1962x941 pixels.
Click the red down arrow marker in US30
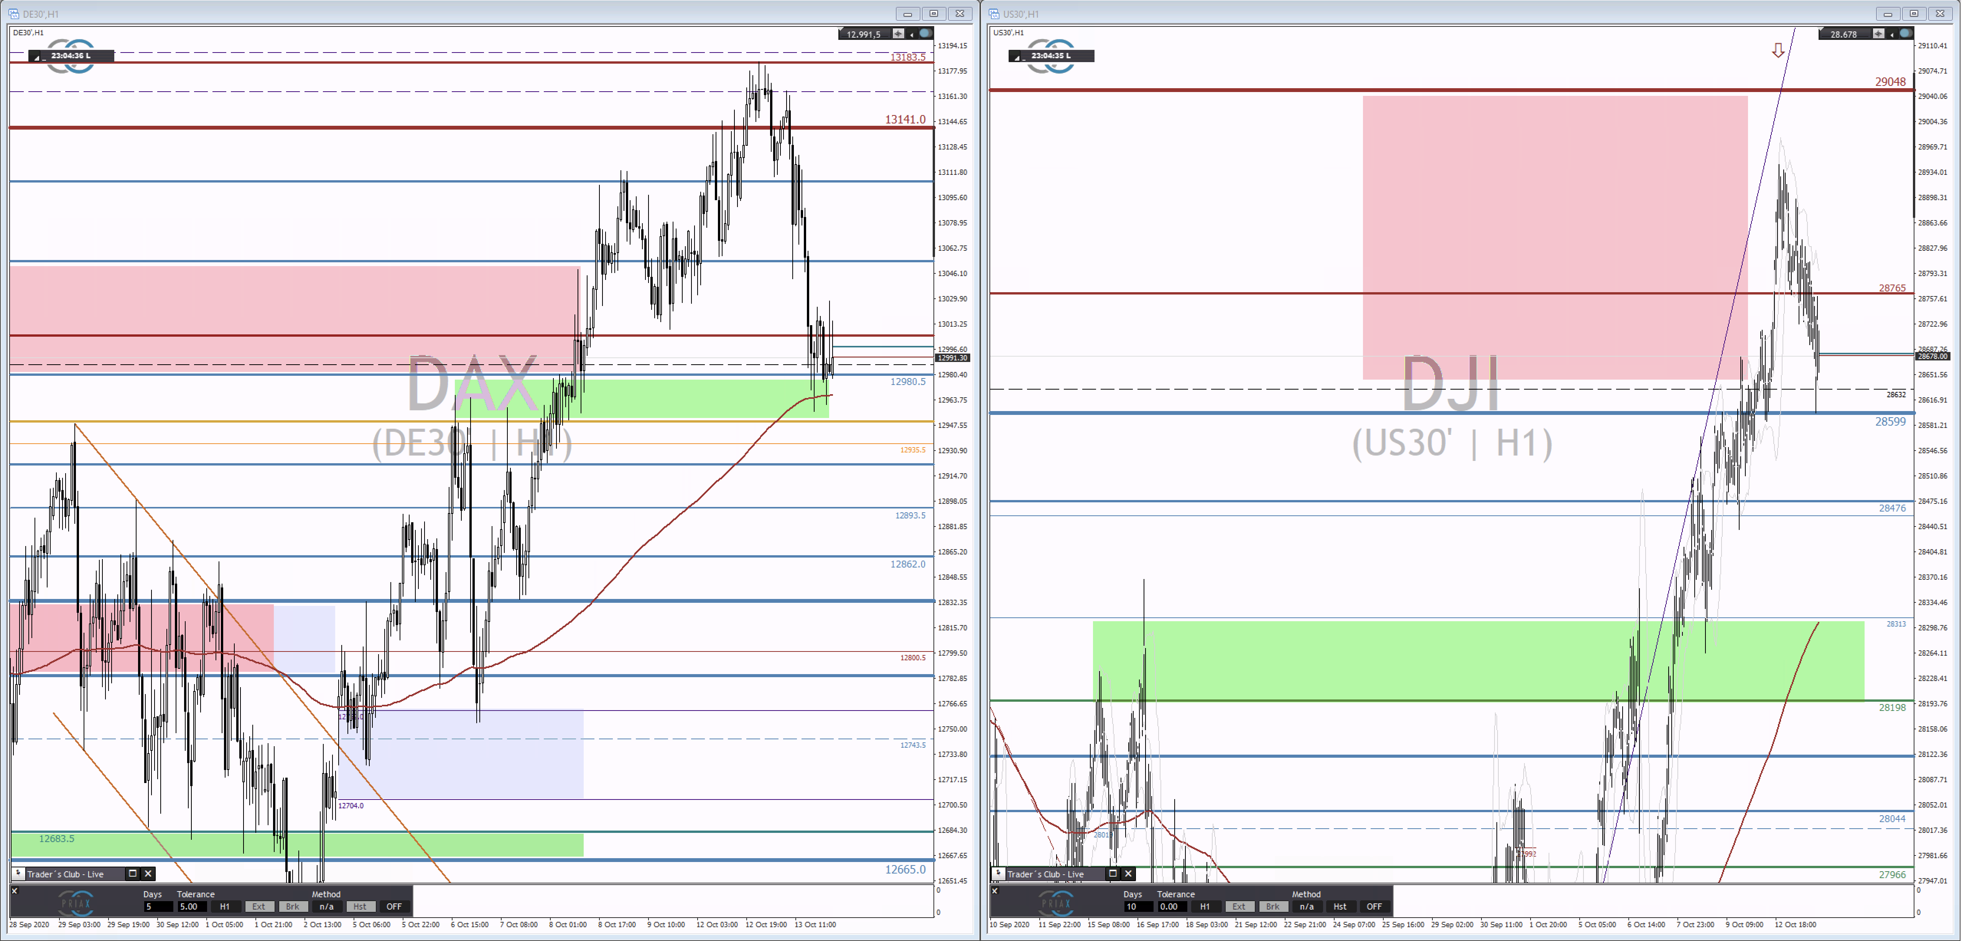pyautogui.click(x=1778, y=50)
